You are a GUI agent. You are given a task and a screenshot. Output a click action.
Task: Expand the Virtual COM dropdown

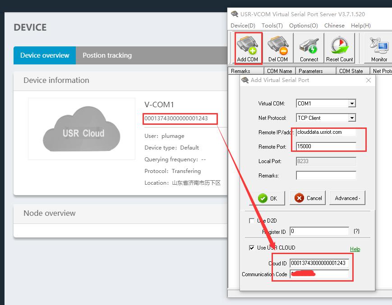click(x=352, y=103)
